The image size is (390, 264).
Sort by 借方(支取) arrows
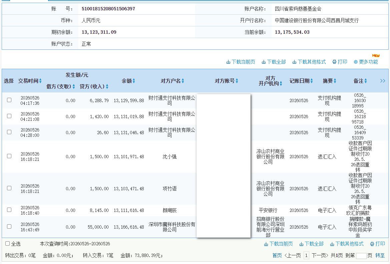74,86
